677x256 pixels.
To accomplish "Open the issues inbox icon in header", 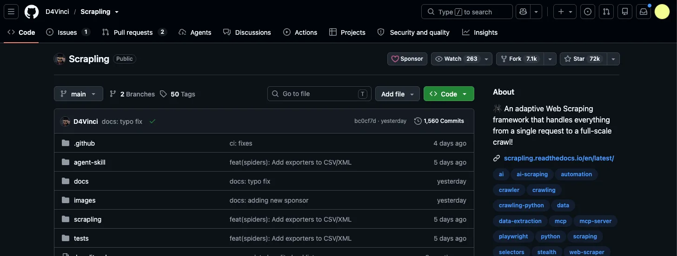I will pos(588,12).
